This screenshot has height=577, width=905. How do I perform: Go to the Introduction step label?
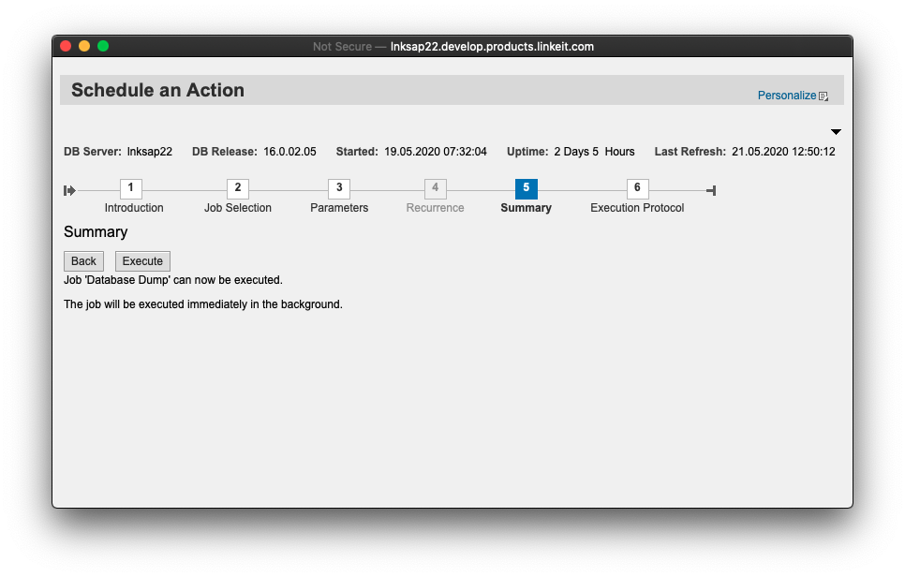point(134,208)
